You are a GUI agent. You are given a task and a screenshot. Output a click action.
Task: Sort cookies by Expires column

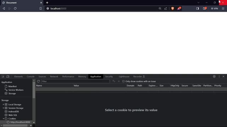point(154,85)
